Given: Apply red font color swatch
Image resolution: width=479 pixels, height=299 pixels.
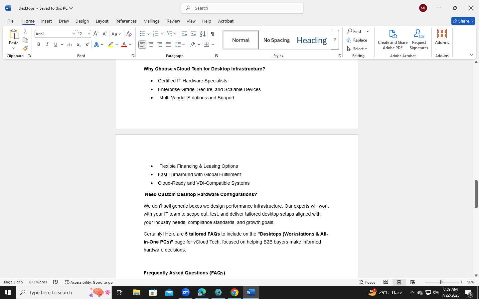Looking at the screenshot, I should click(124, 45).
